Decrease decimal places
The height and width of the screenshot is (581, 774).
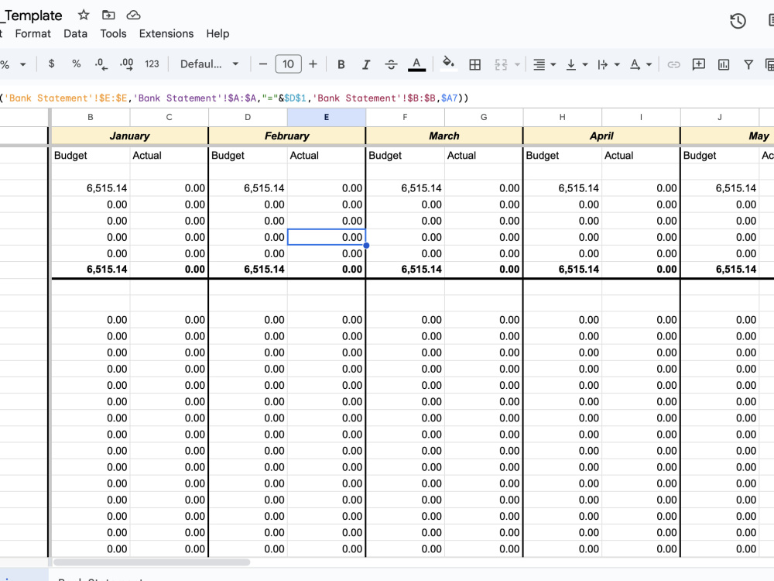[101, 64]
